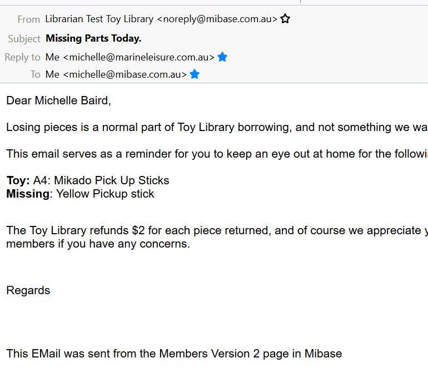Click the subject text Missing Parts Today.

coord(93,38)
